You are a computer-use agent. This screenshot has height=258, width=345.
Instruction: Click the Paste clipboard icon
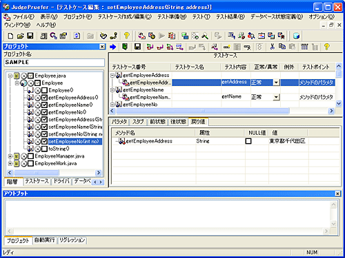(292, 47)
